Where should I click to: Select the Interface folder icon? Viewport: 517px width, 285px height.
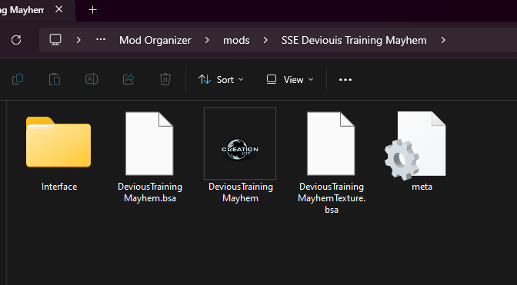click(58, 142)
